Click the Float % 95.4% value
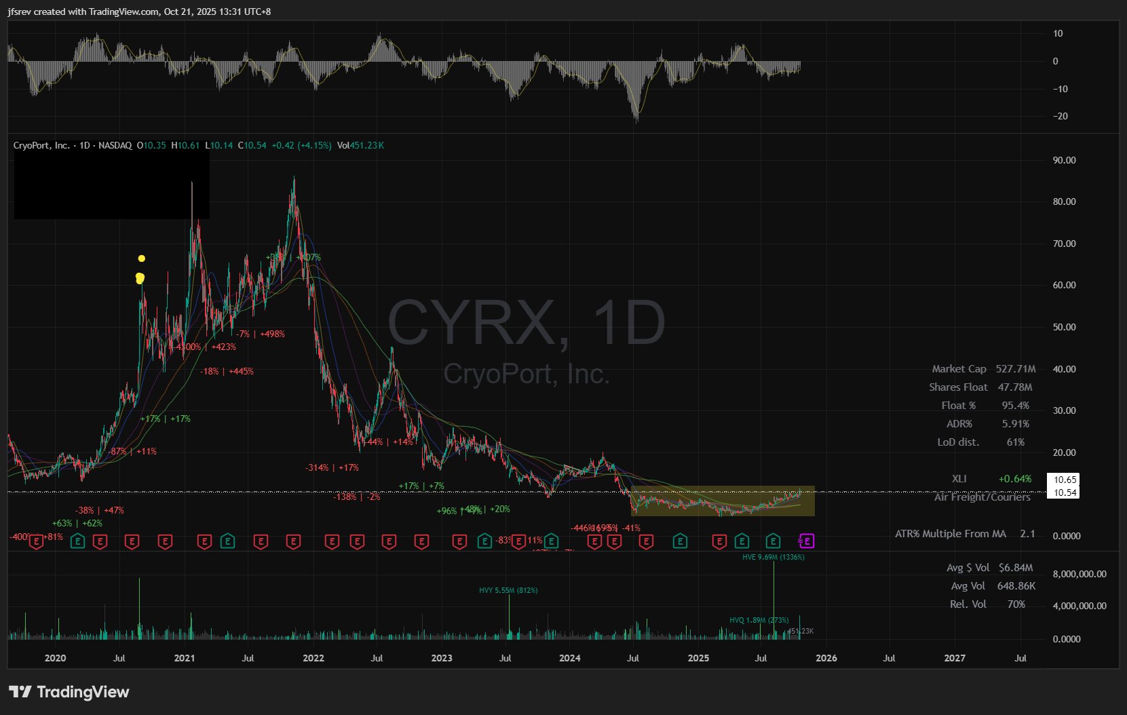Viewport: 1127px width, 715px height. [x=1016, y=405]
